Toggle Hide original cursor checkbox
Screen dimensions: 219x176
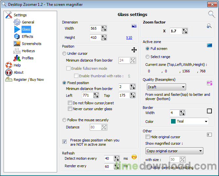(x=148, y=137)
